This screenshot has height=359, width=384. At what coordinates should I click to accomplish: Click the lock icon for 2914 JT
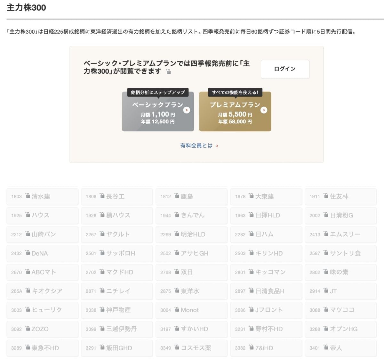pyautogui.click(x=326, y=290)
